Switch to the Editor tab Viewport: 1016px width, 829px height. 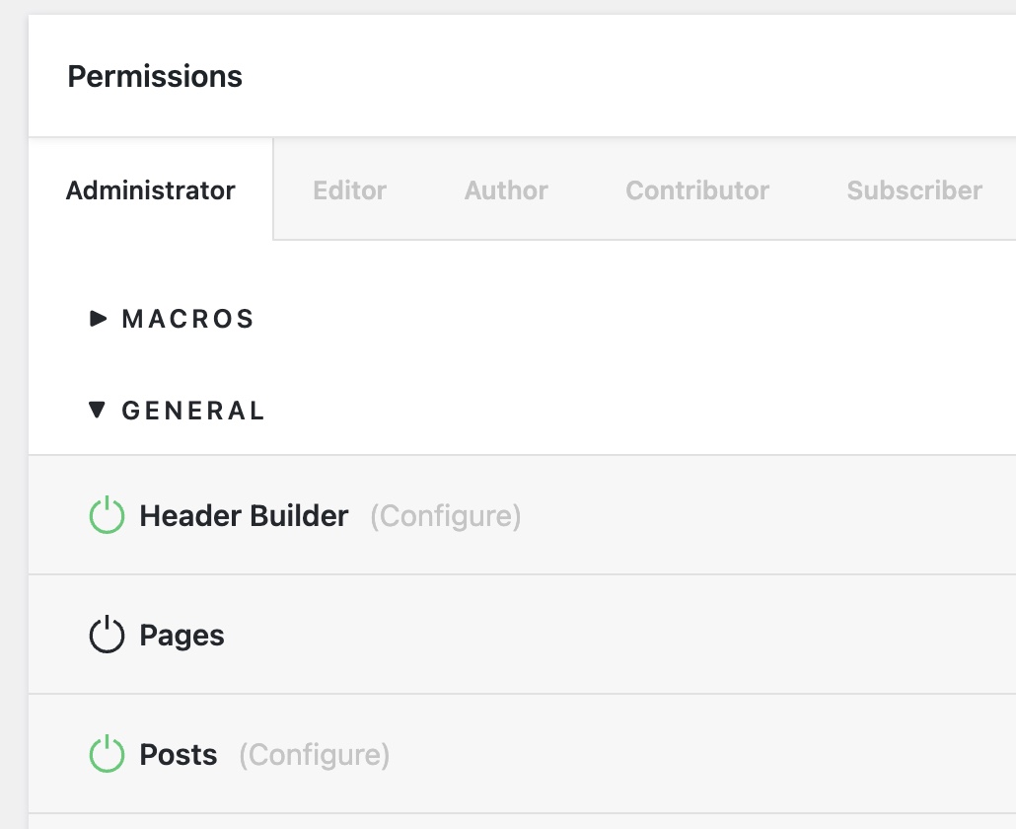pyautogui.click(x=349, y=190)
